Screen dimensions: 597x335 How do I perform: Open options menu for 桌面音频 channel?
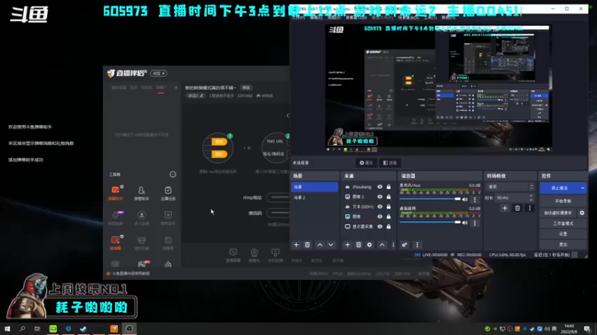click(x=475, y=223)
